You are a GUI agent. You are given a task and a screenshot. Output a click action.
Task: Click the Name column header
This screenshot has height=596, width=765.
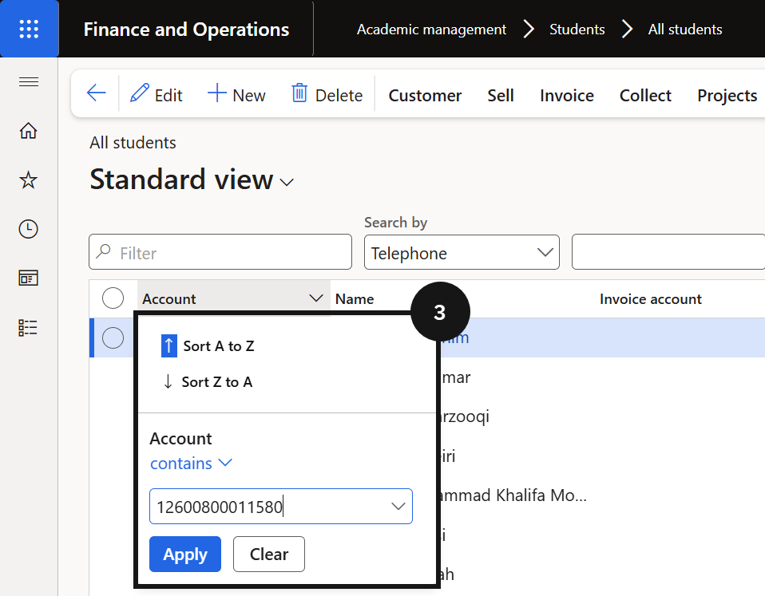tap(355, 298)
